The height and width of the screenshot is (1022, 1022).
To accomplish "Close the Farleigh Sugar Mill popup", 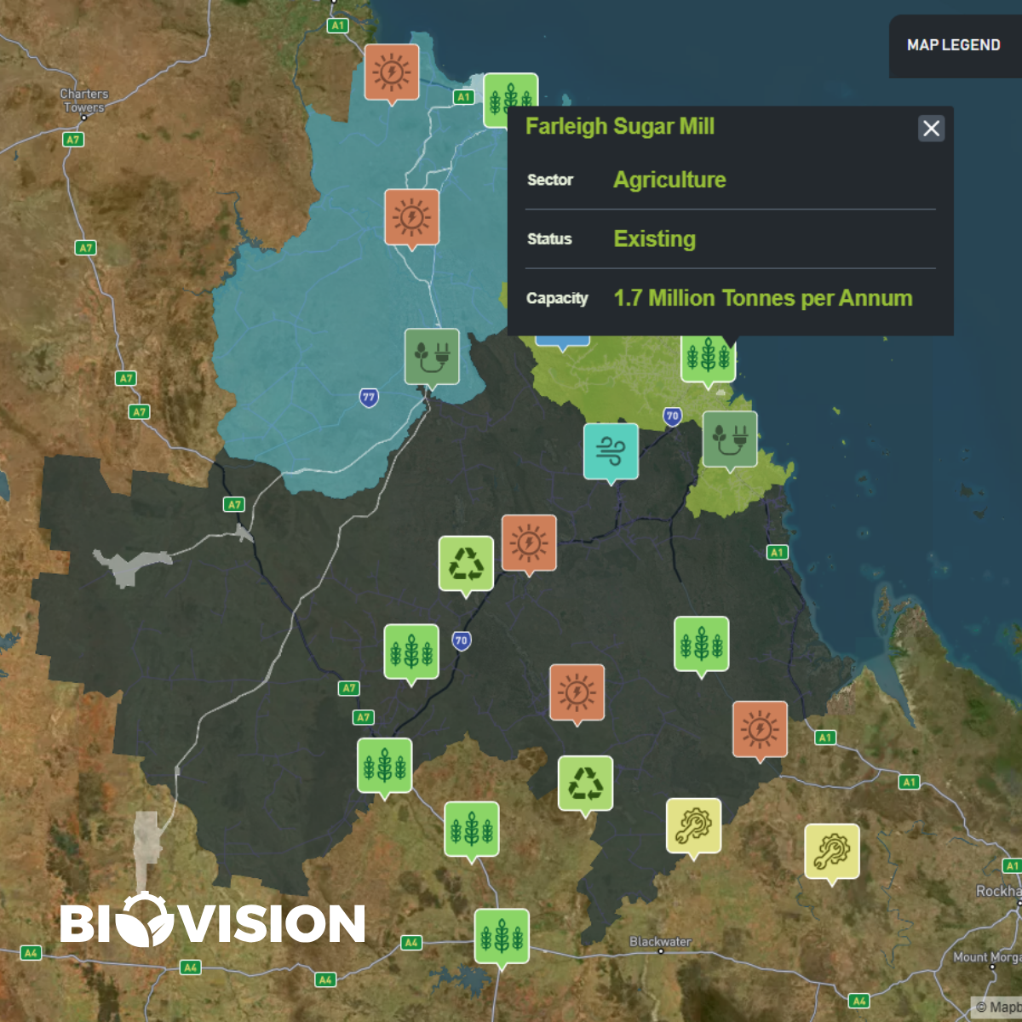I will (931, 129).
